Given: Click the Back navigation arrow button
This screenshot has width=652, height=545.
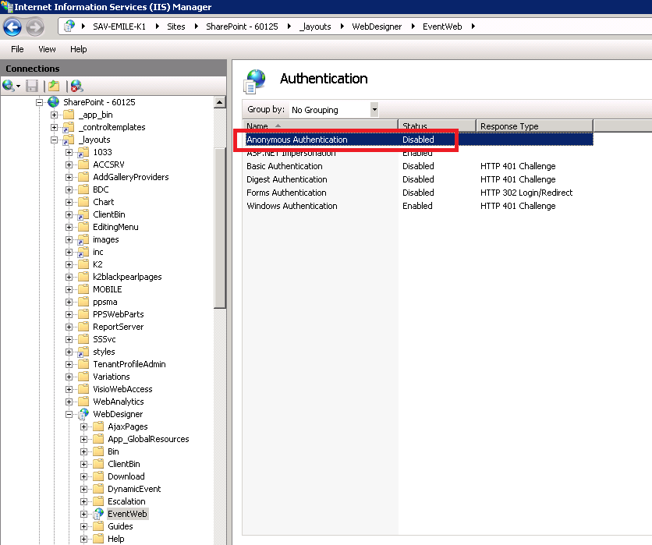Looking at the screenshot, I should click(x=12, y=28).
